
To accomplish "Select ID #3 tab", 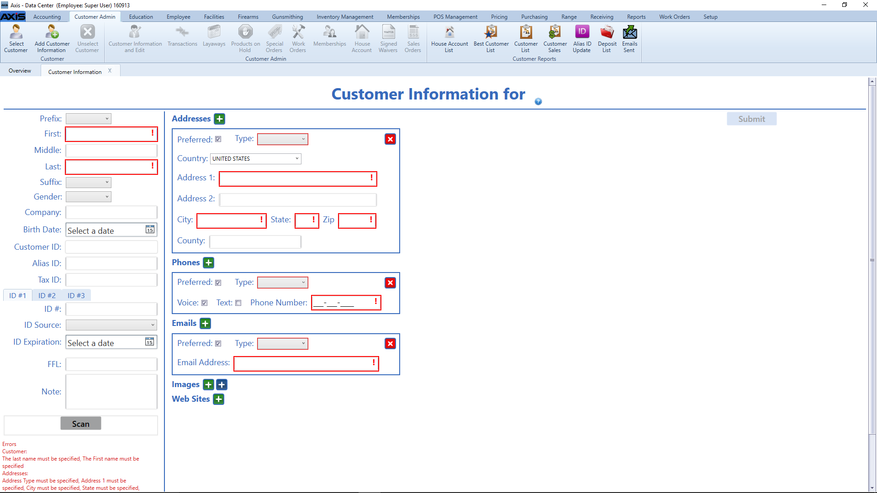I will pyautogui.click(x=76, y=296).
